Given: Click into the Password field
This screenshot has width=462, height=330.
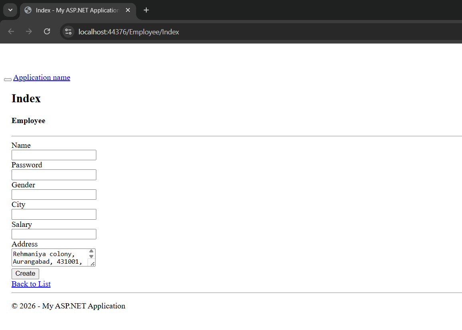Looking at the screenshot, I should (x=54, y=175).
